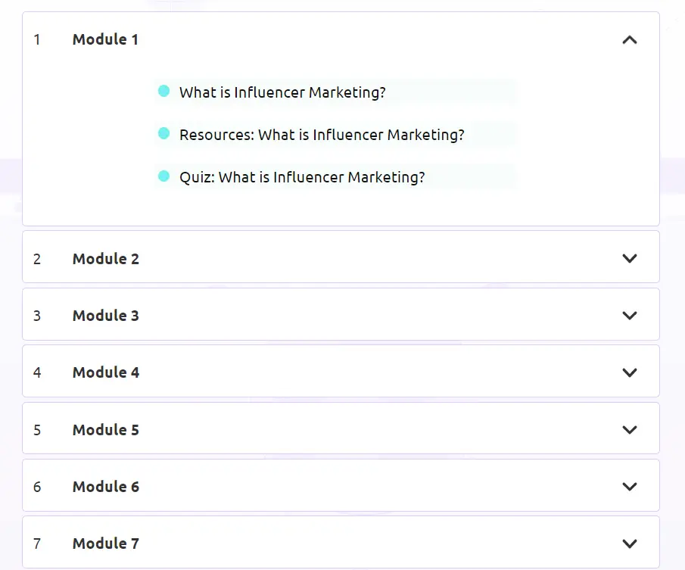The width and height of the screenshot is (685, 570).
Task: Select the Module 4 heading title
Action: click(x=106, y=372)
